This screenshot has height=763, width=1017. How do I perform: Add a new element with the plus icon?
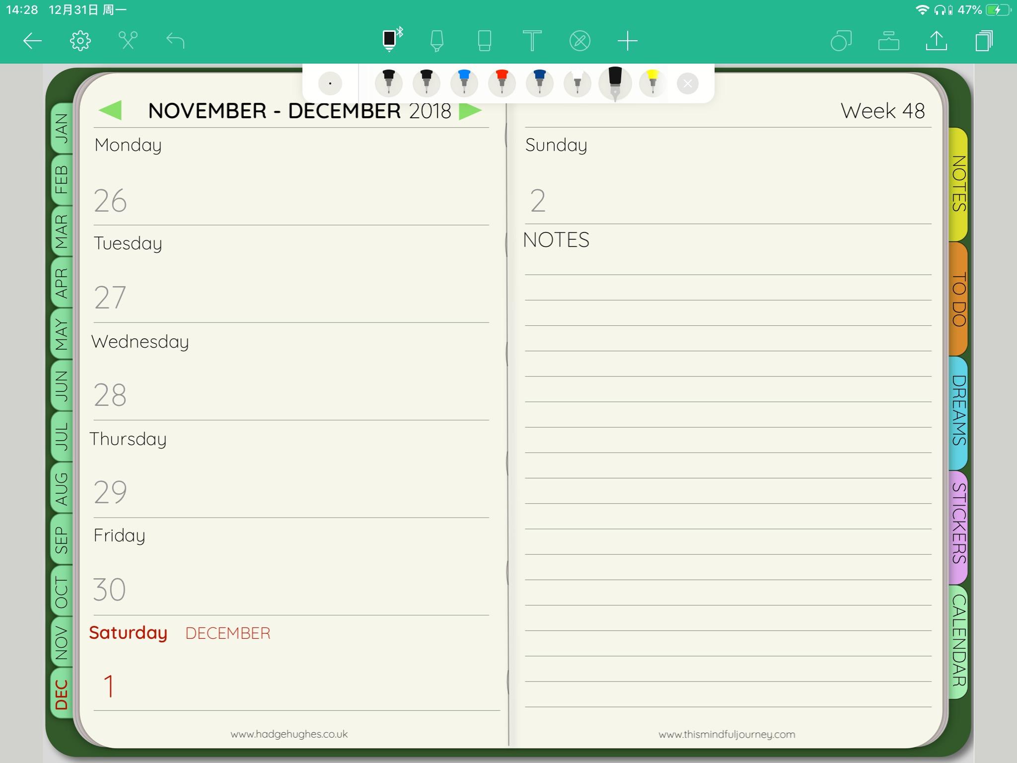[x=627, y=41]
